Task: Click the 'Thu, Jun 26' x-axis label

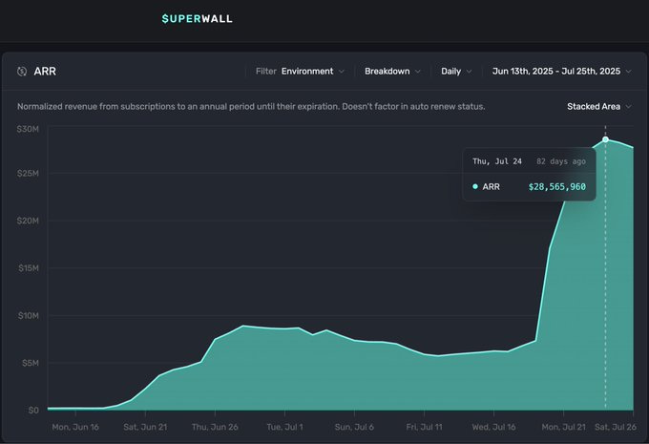Action: tap(215, 427)
